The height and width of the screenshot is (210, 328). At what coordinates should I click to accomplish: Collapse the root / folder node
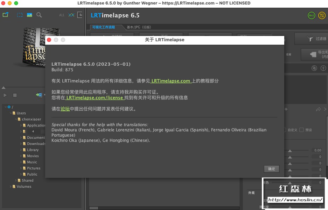(x=6, y=107)
